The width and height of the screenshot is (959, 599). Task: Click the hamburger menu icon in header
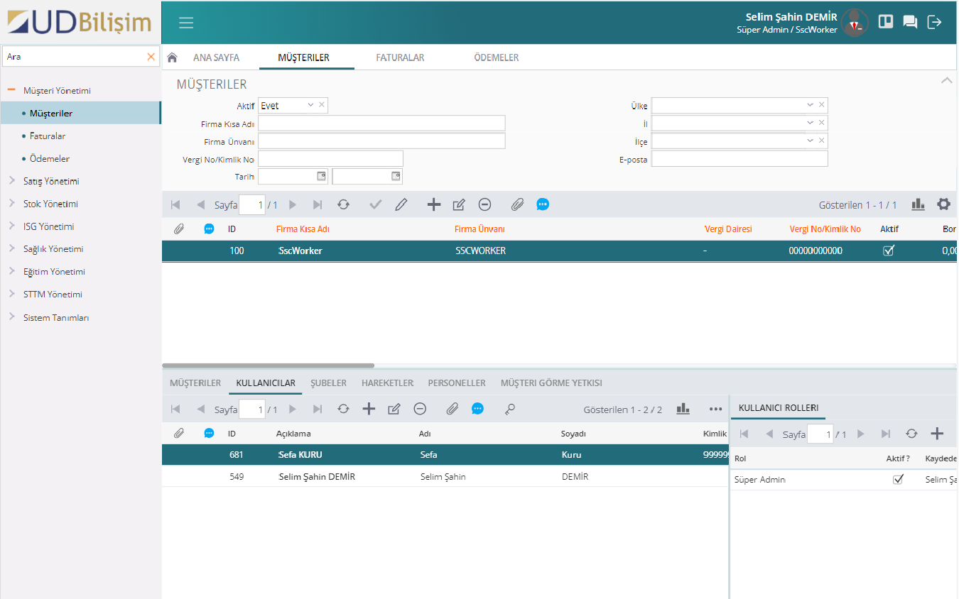click(186, 23)
